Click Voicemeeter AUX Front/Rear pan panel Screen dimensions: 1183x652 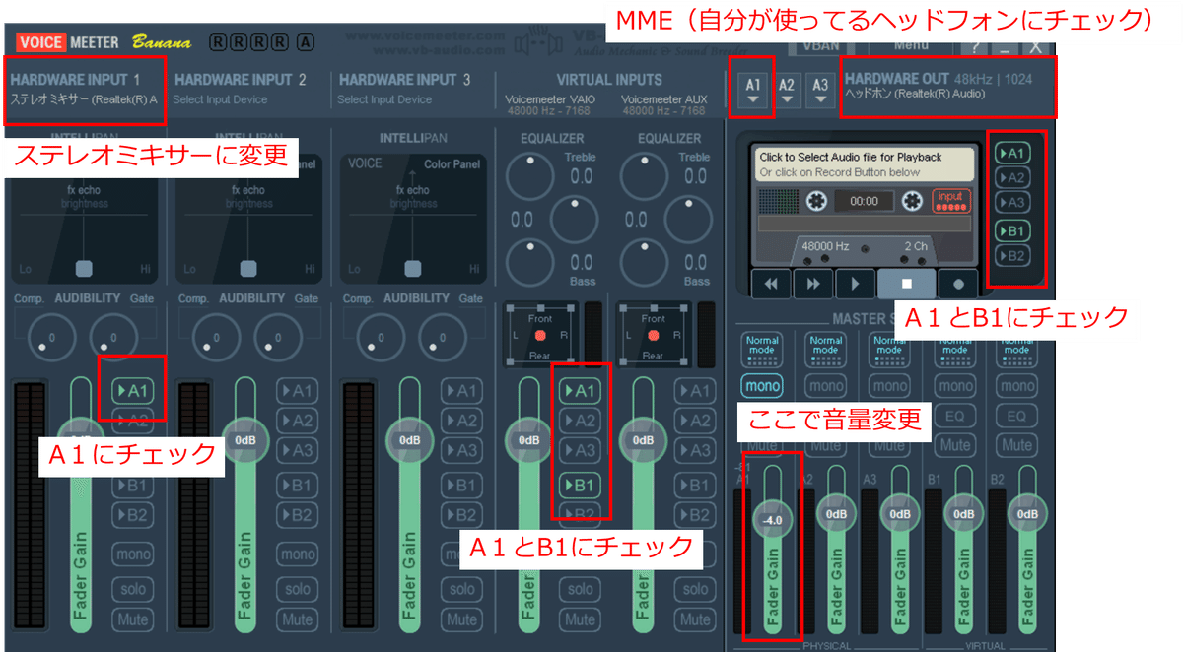[654, 334]
